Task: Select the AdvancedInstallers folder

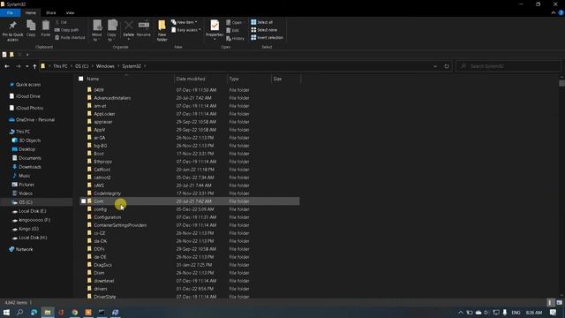Action: (112, 98)
